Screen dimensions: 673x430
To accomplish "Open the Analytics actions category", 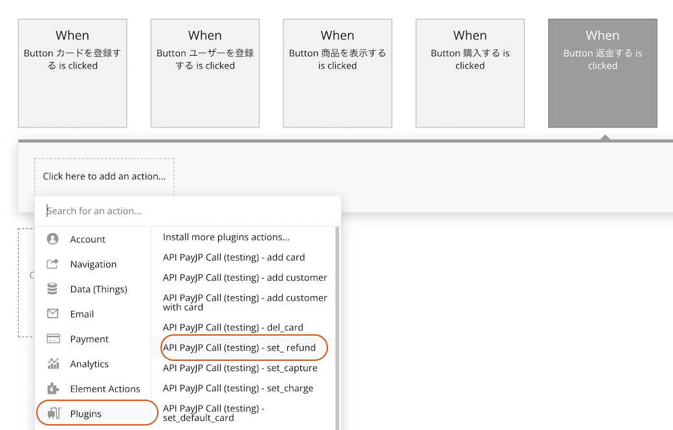I will tap(93, 363).
